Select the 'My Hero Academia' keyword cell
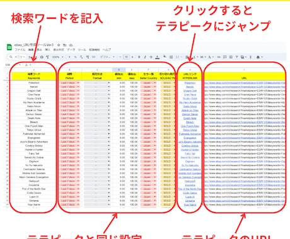Screen dimensions: 290x239 (x=34, y=103)
